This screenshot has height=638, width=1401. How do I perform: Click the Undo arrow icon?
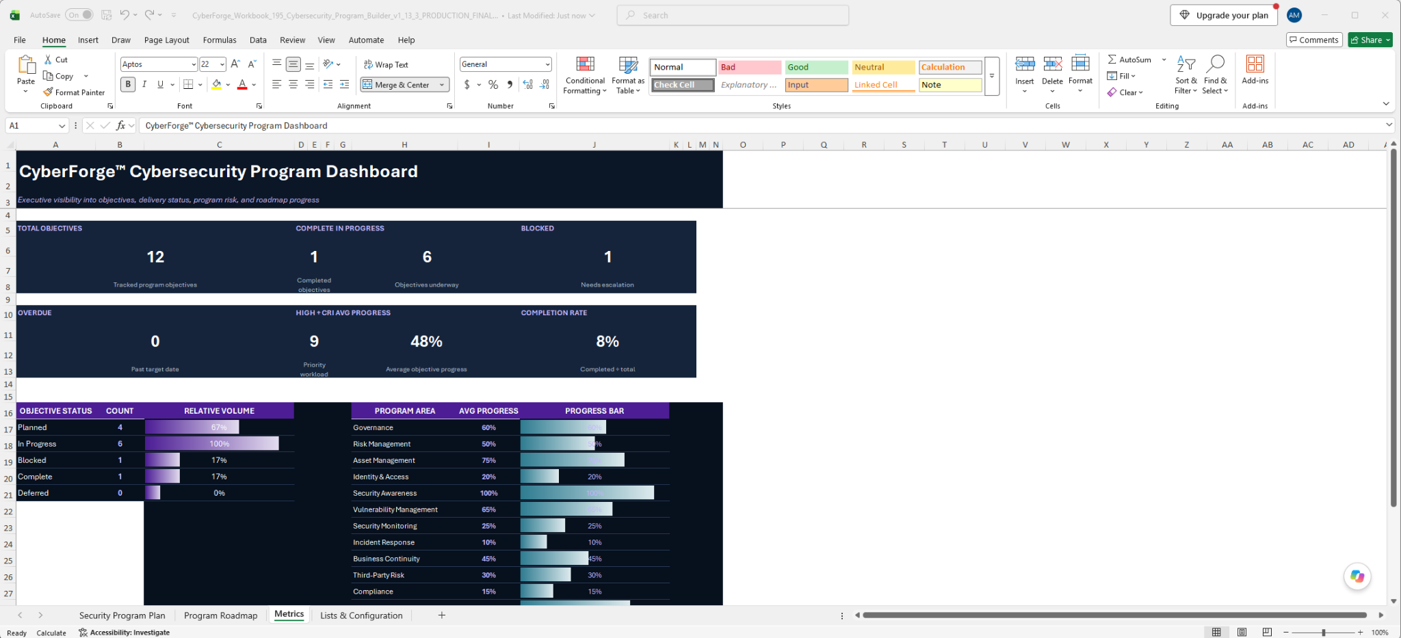click(x=125, y=15)
